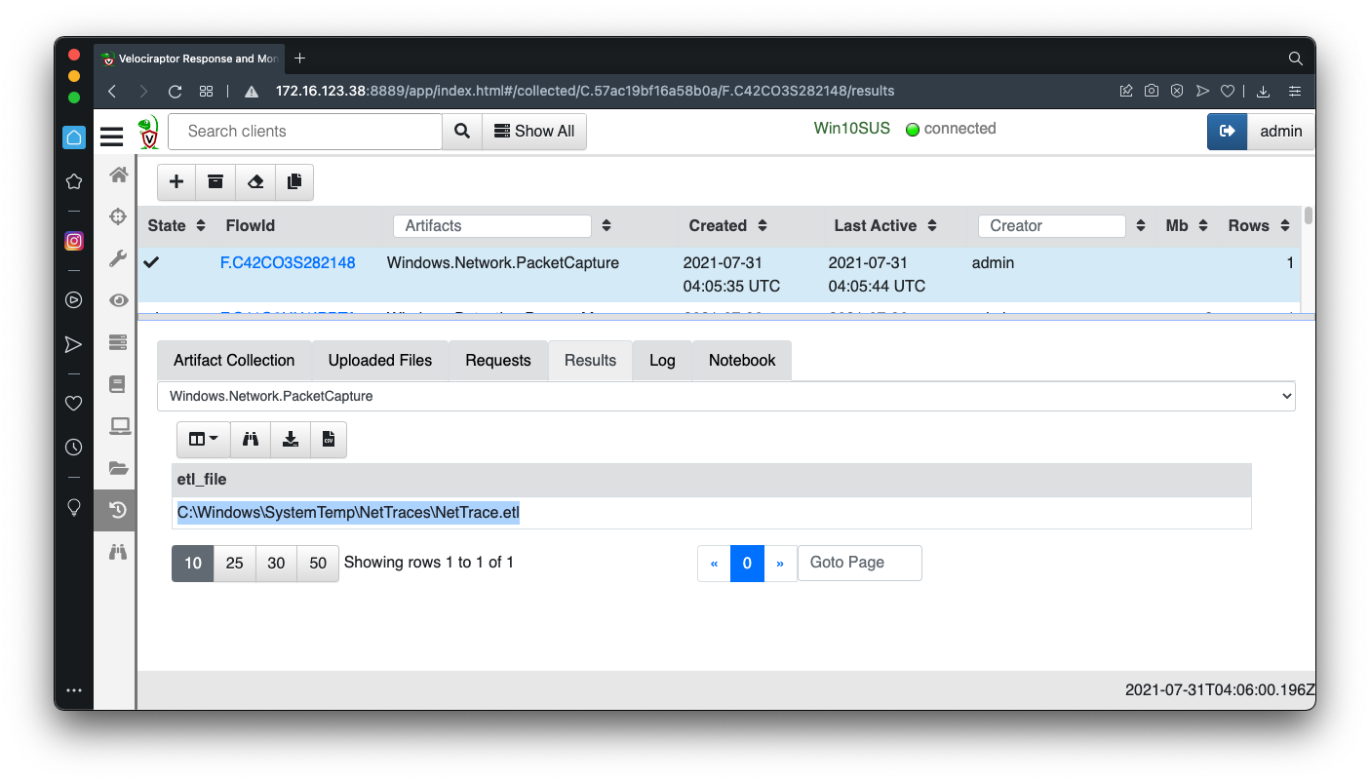The image size is (1370, 782).
Task: Switch to Log tab
Action: [x=662, y=360]
